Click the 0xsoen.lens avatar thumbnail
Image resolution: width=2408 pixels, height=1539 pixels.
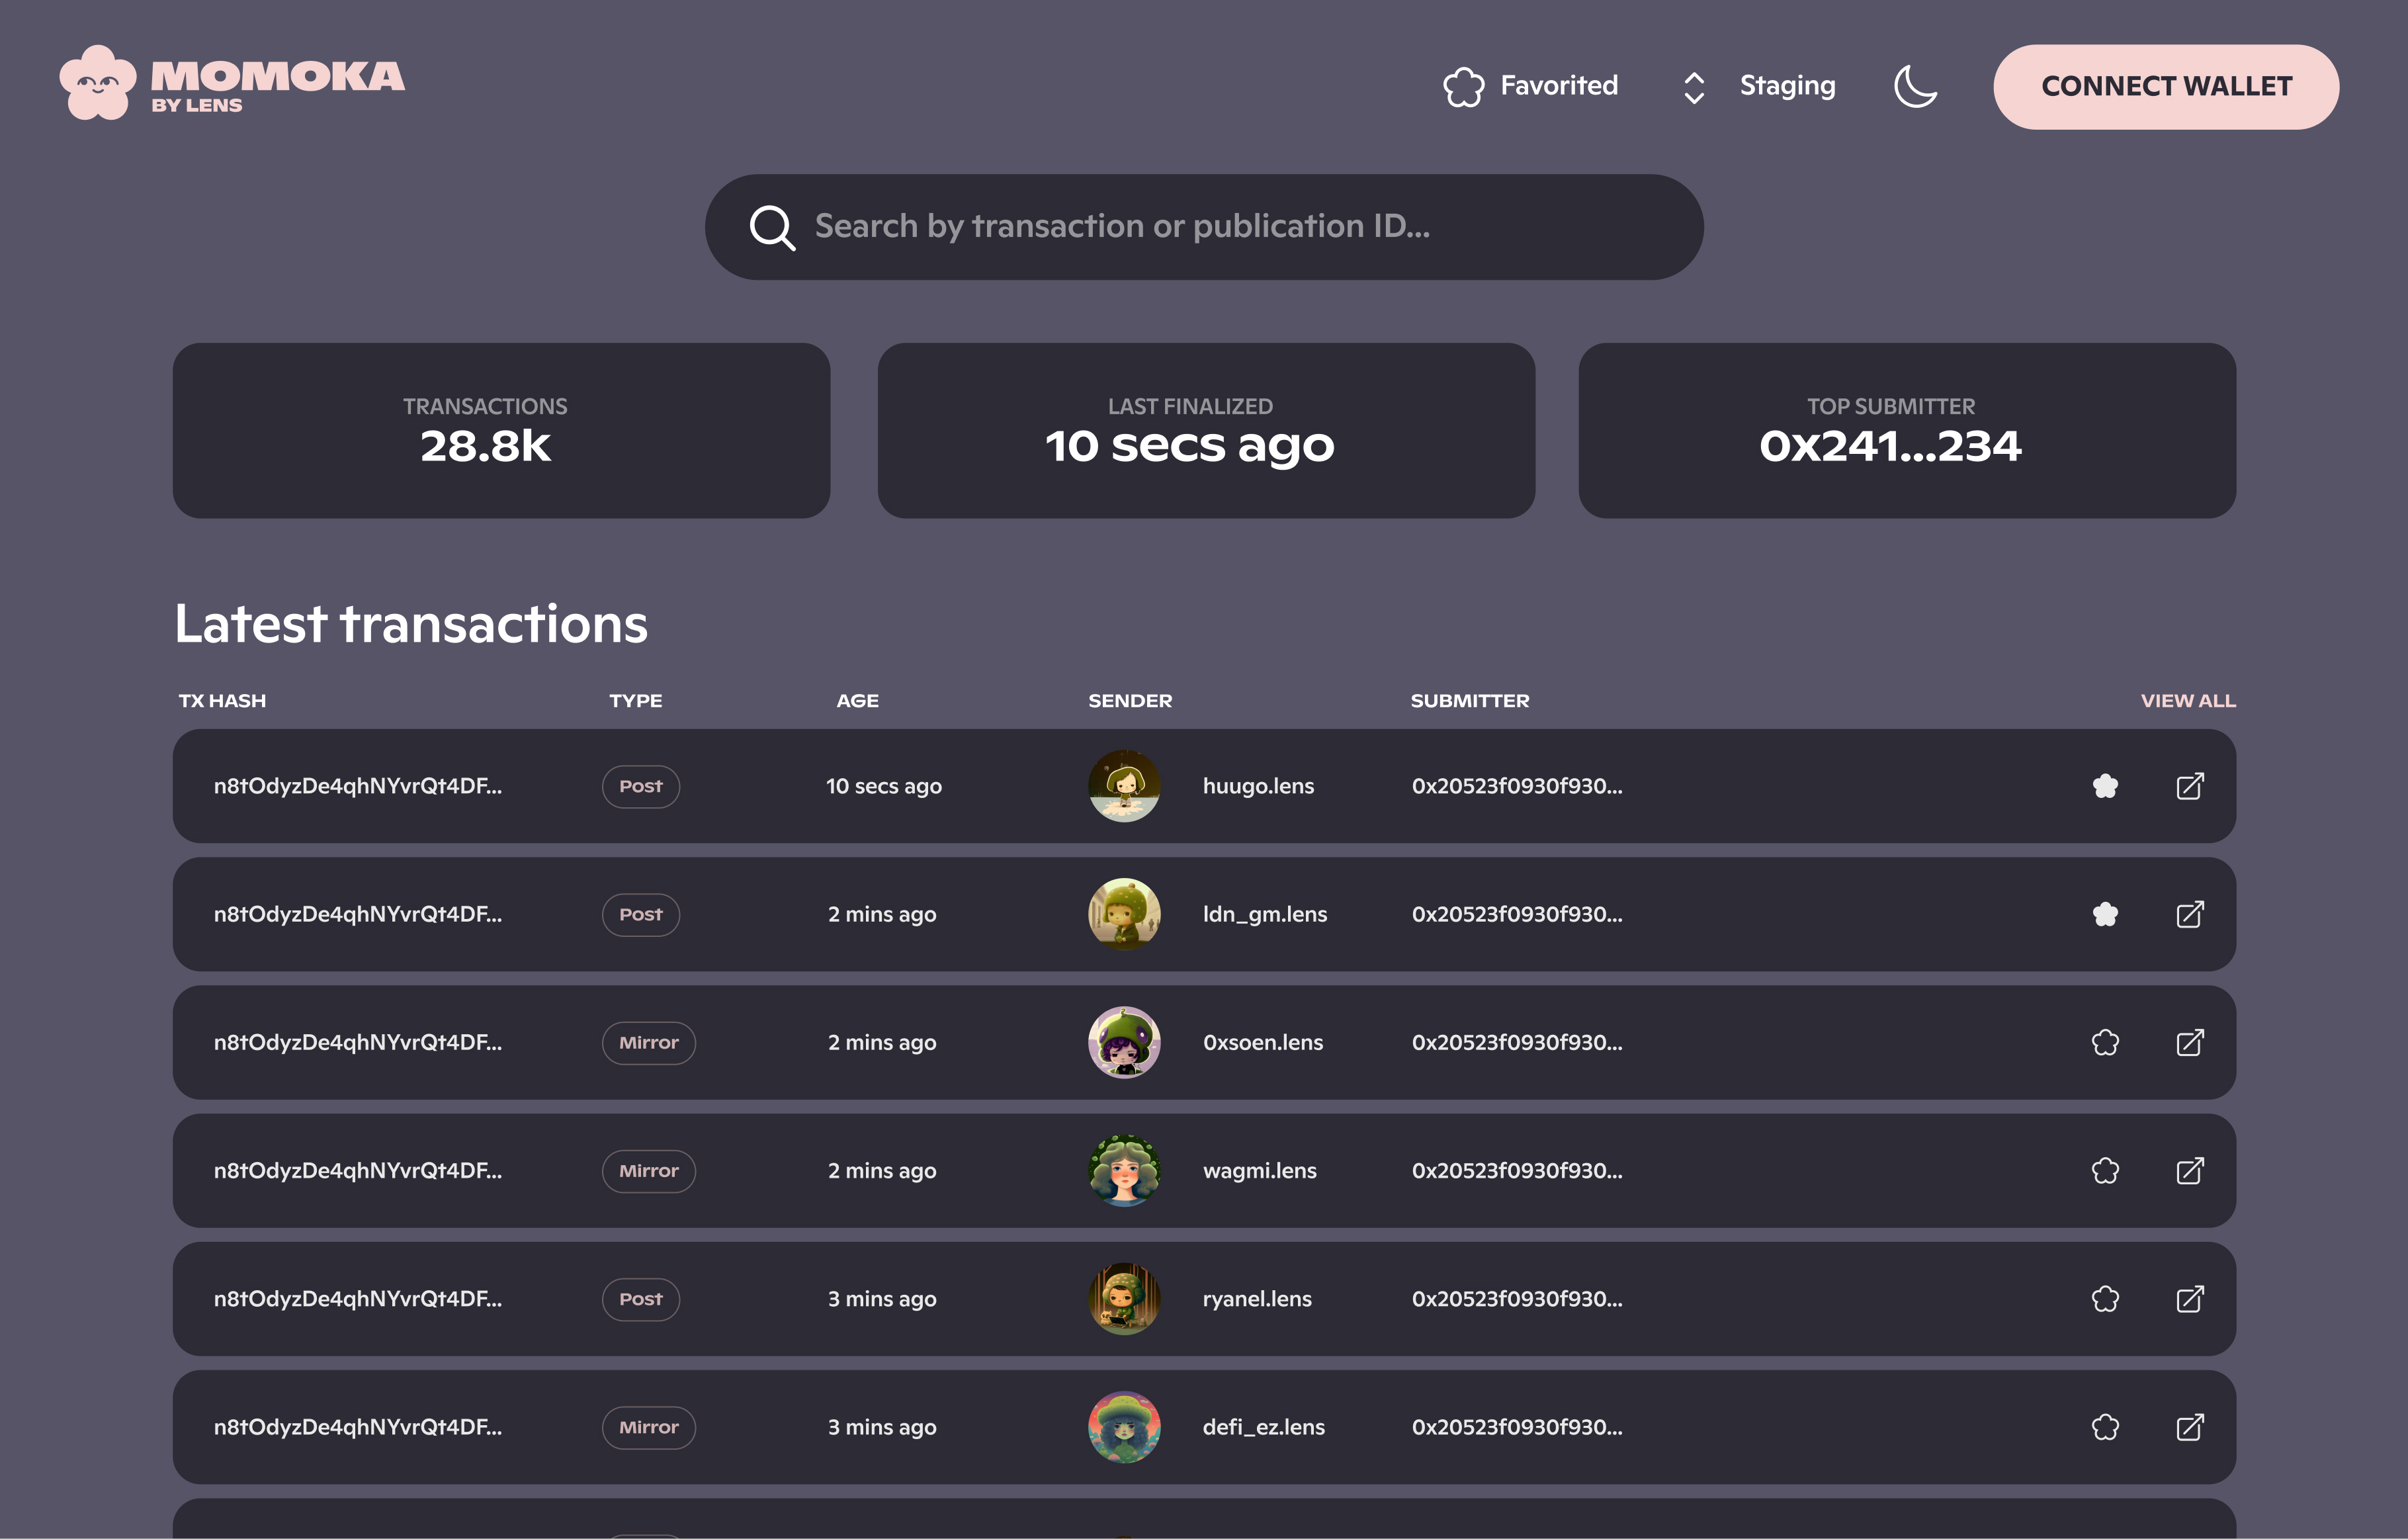pyautogui.click(x=1124, y=1042)
